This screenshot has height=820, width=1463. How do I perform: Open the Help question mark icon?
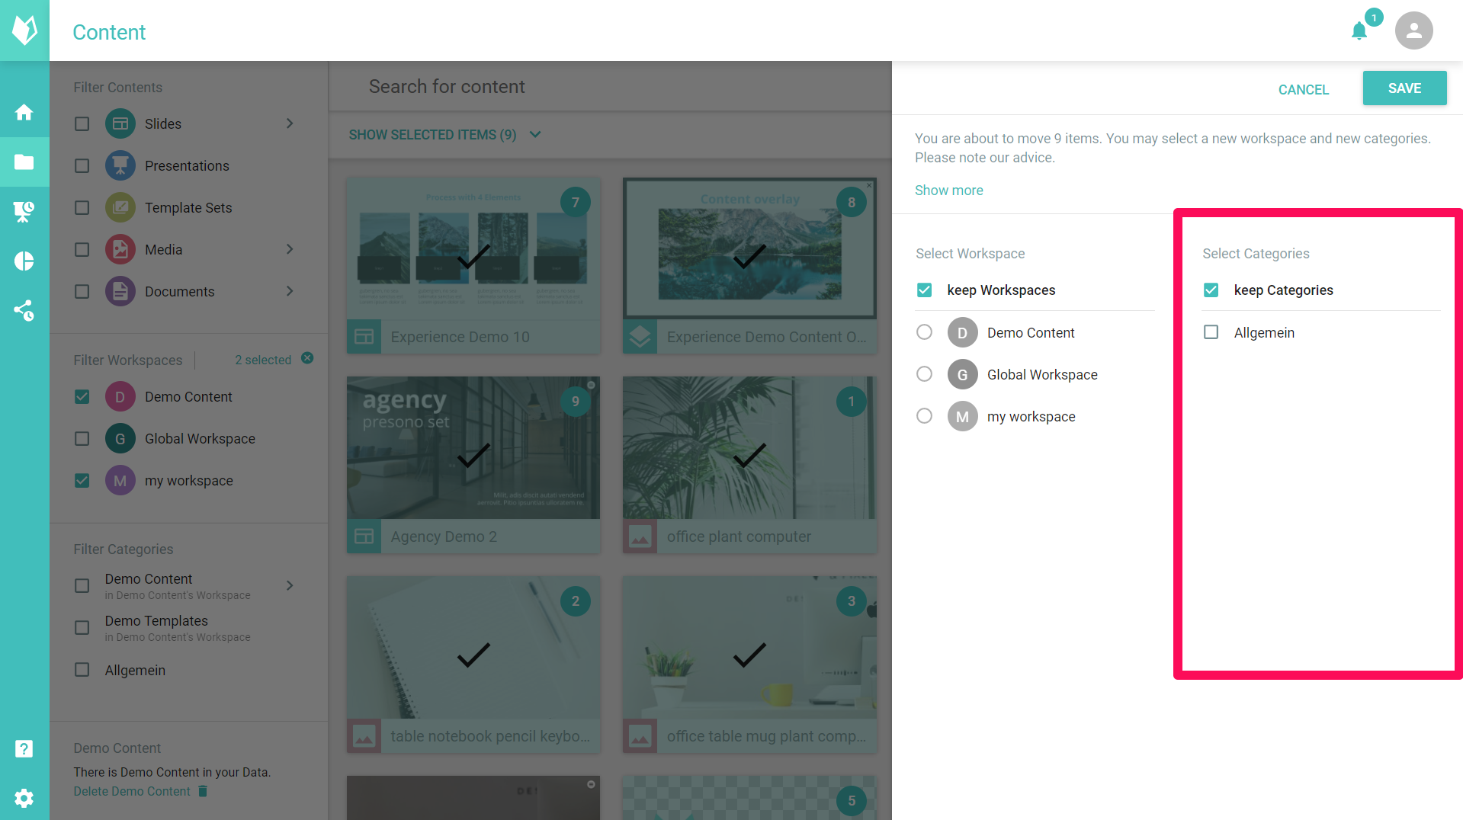point(24,748)
